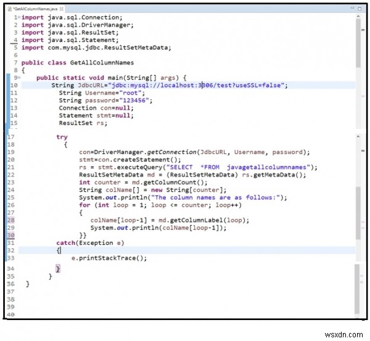Click the vertical scrollbar thumb beside the import lines

pos(358,43)
